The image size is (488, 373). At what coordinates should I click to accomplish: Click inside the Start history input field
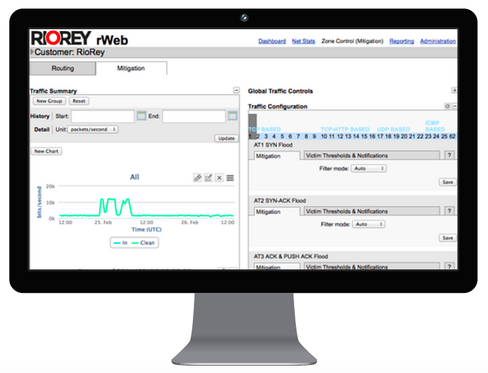click(x=103, y=116)
